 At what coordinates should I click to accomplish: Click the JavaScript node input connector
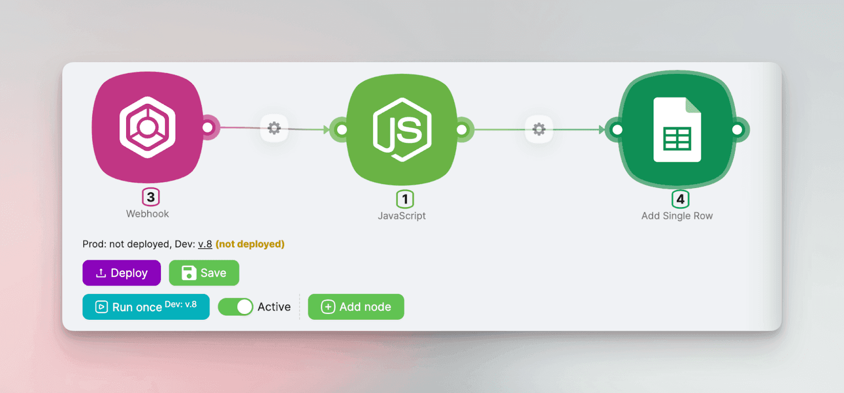tap(342, 130)
